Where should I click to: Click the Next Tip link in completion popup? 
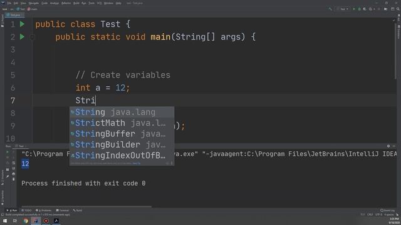pos(137,163)
